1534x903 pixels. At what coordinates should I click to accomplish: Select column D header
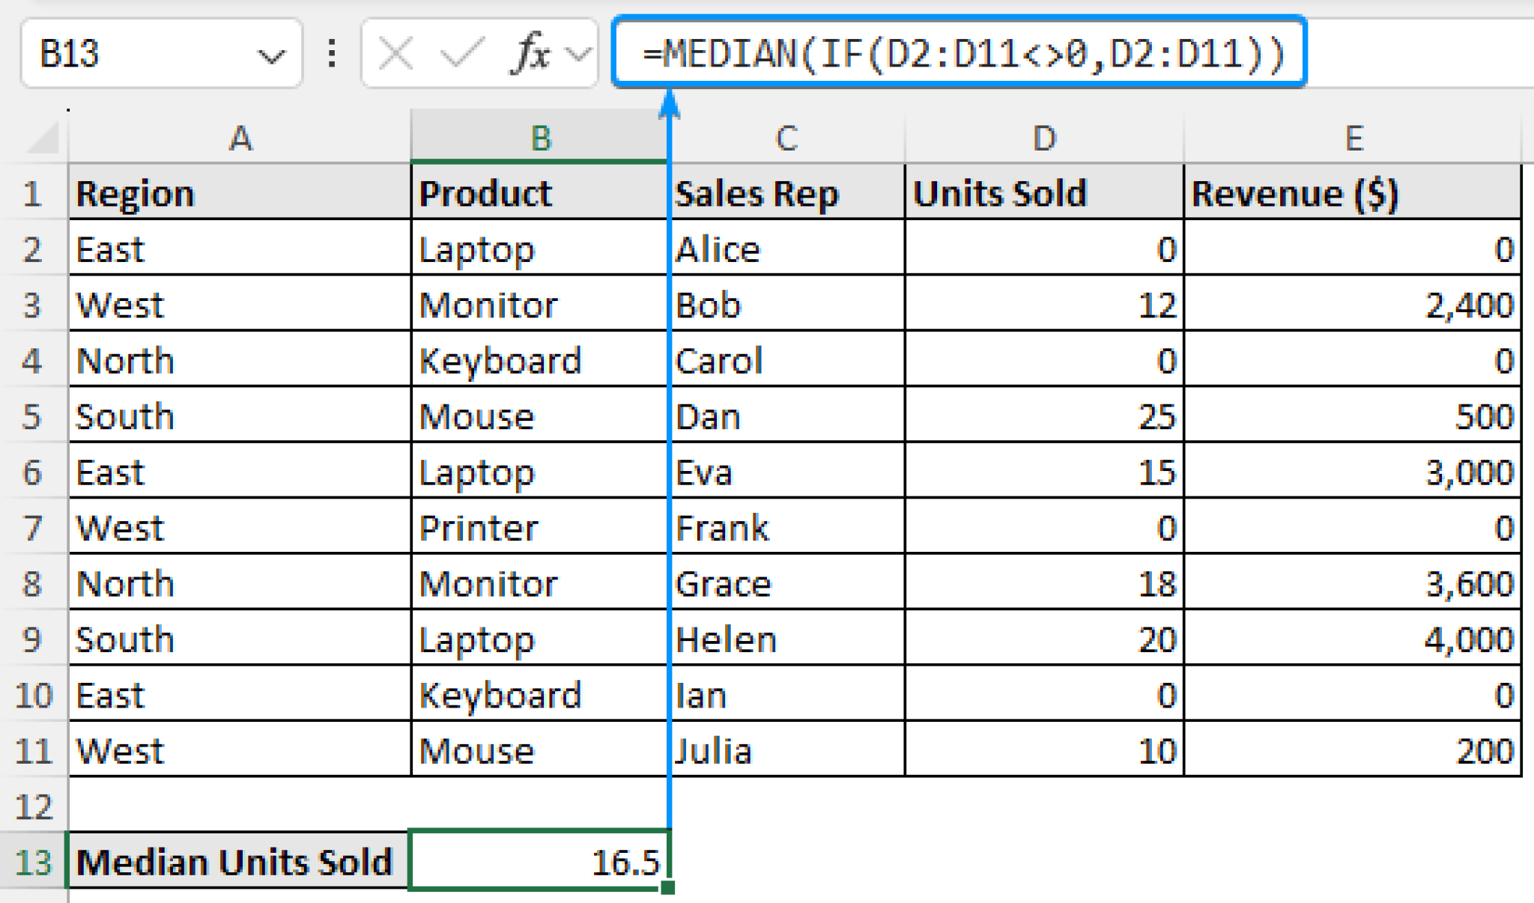1043,137
